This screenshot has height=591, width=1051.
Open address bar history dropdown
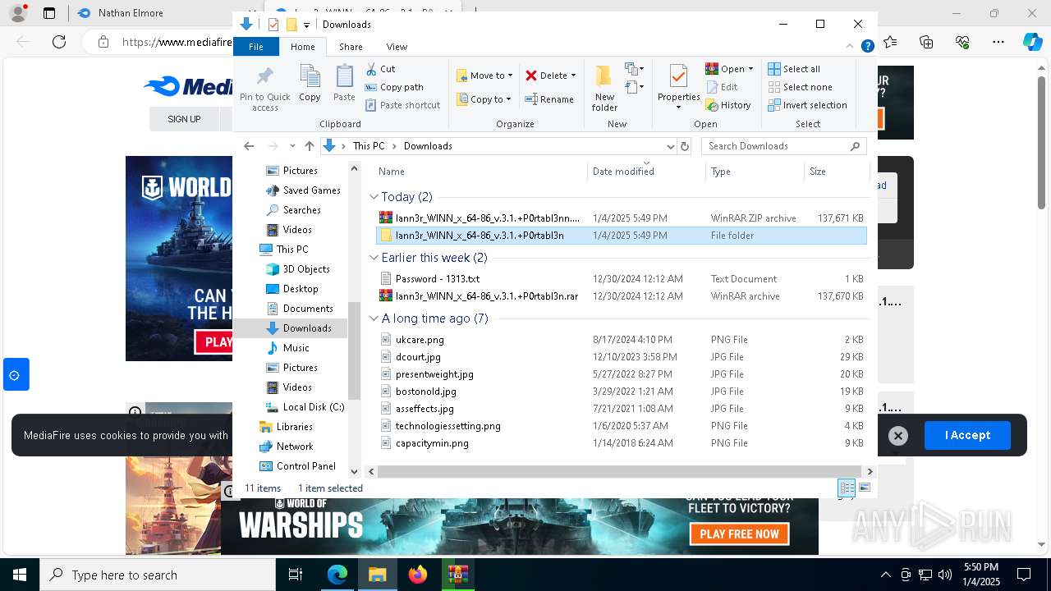(670, 146)
